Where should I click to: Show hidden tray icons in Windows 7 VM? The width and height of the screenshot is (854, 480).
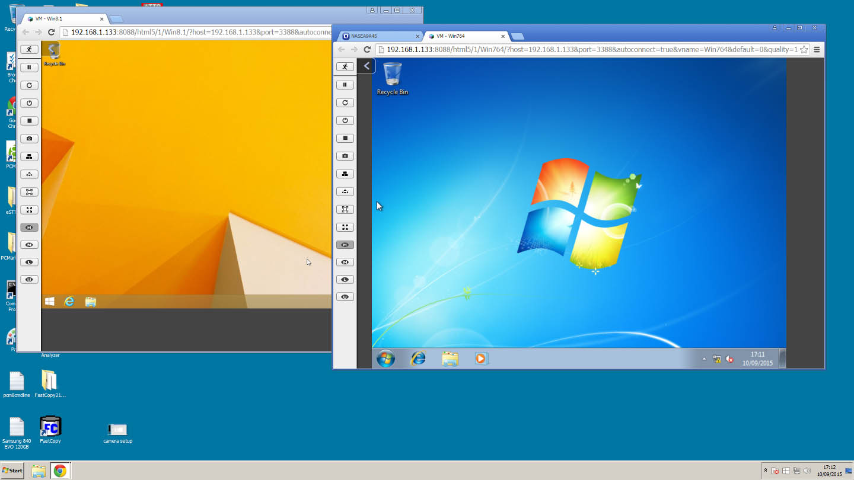pyautogui.click(x=704, y=359)
